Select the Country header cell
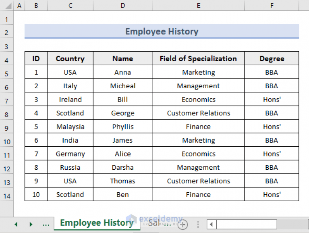 (x=70, y=58)
